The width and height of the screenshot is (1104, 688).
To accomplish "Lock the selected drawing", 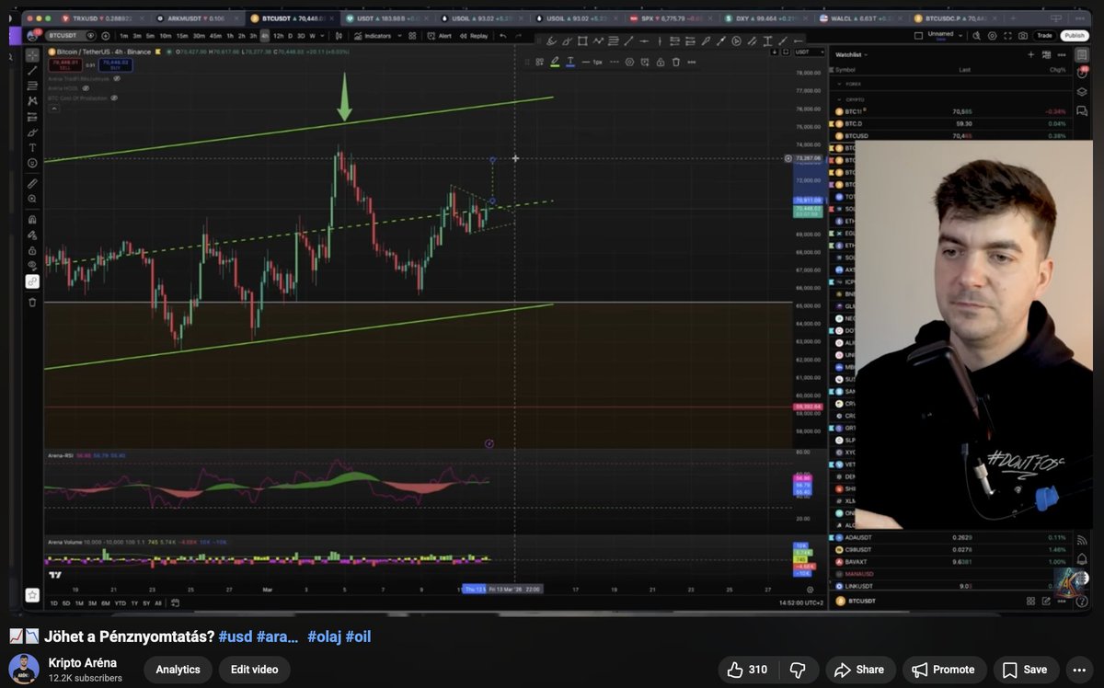I will 661,62.
